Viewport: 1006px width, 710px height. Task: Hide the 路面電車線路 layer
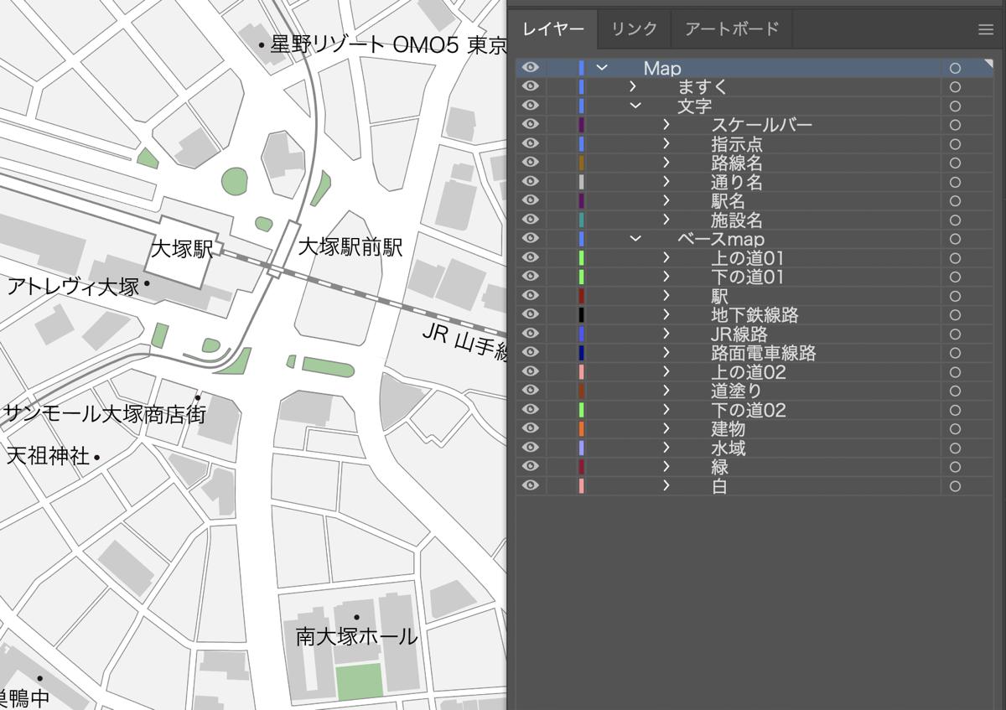tap(530, 353)
